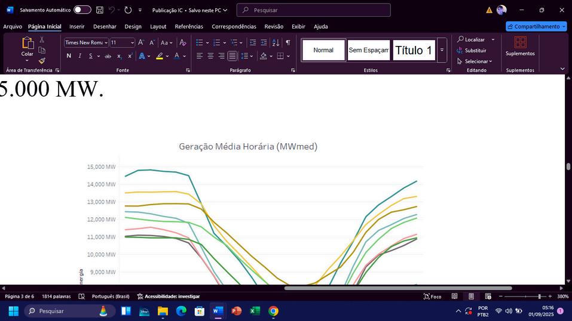Click the sort A-Z icon
This screenshot has height=321, width=572.
[x=276, y=42]
